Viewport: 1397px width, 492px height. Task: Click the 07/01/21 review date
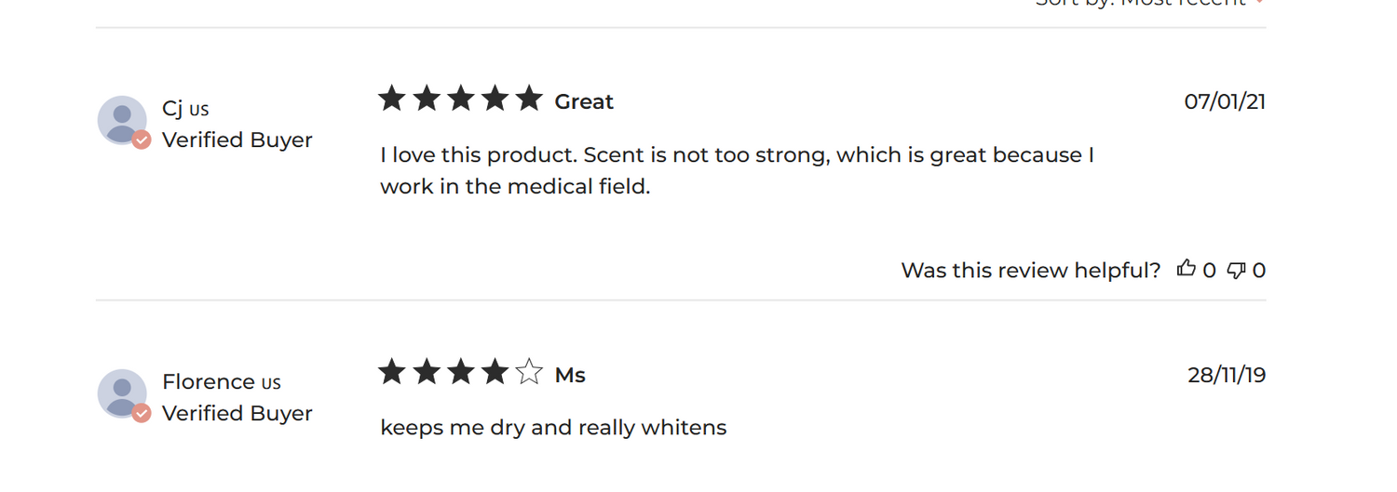click(1224, 101)
